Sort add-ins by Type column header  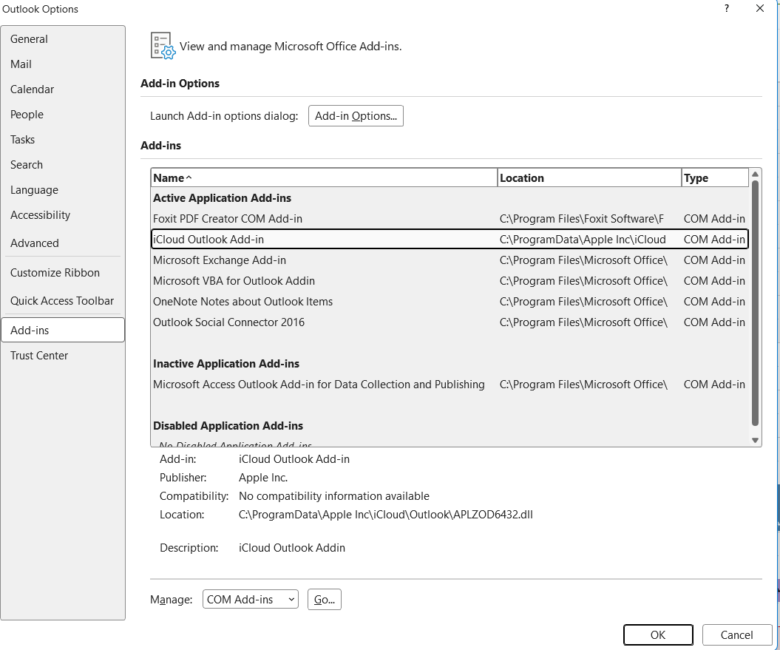(x=715, y=177)
